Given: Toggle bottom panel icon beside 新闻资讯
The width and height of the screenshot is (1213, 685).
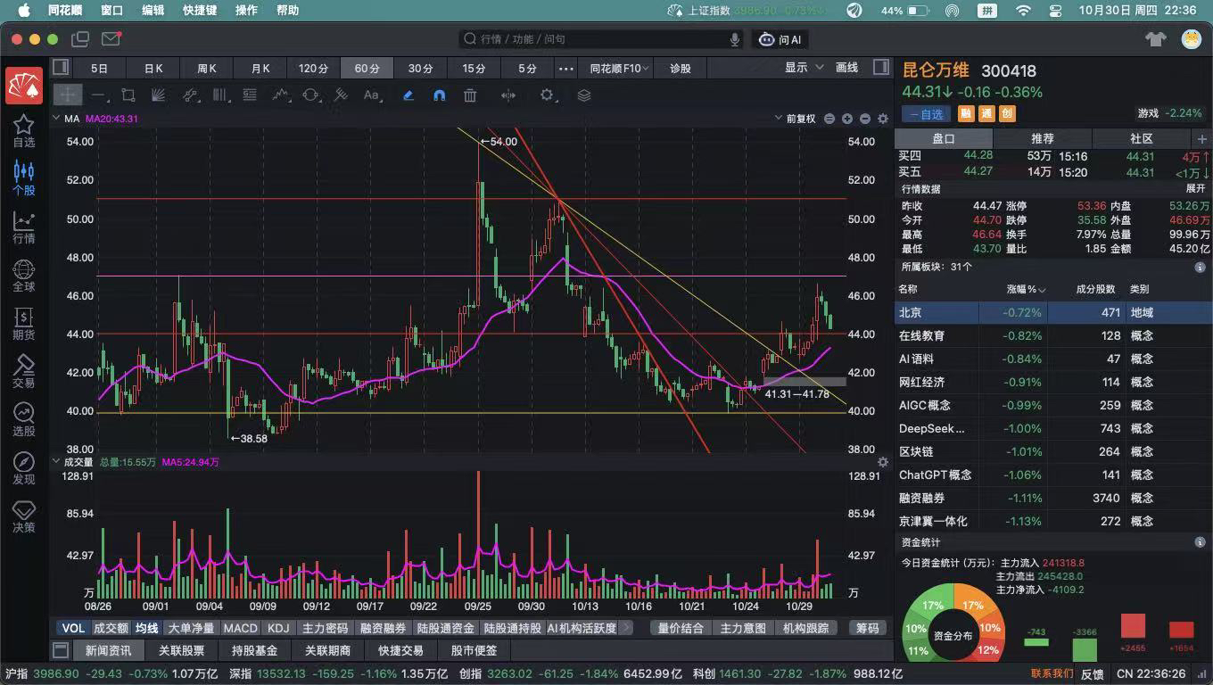Looking at the screenshot, I should coord(61,650).
